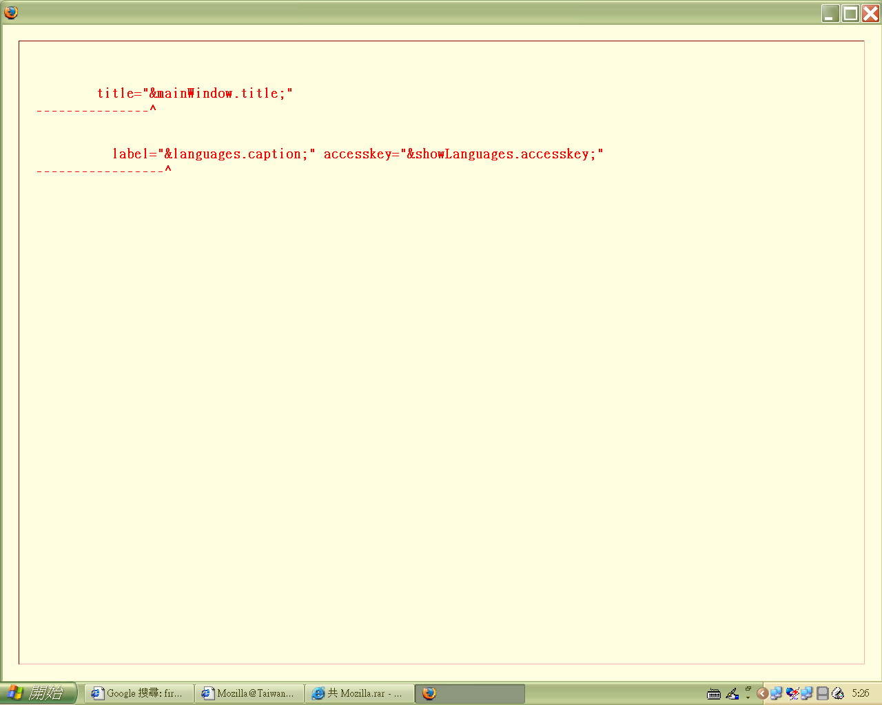Click the printer icon in the system tray
The height and width of the screenshot is (705, 882).
pos(838,693)
